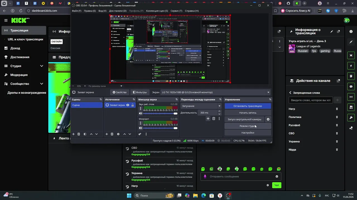Remove scene transition with trash icon

[x=214, y=119]
